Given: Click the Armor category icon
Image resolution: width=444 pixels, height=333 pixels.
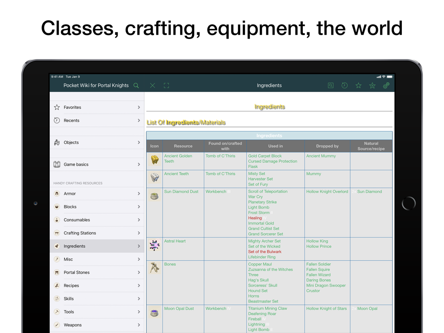Looking at the screenshot, I should (x=57, y=194).
